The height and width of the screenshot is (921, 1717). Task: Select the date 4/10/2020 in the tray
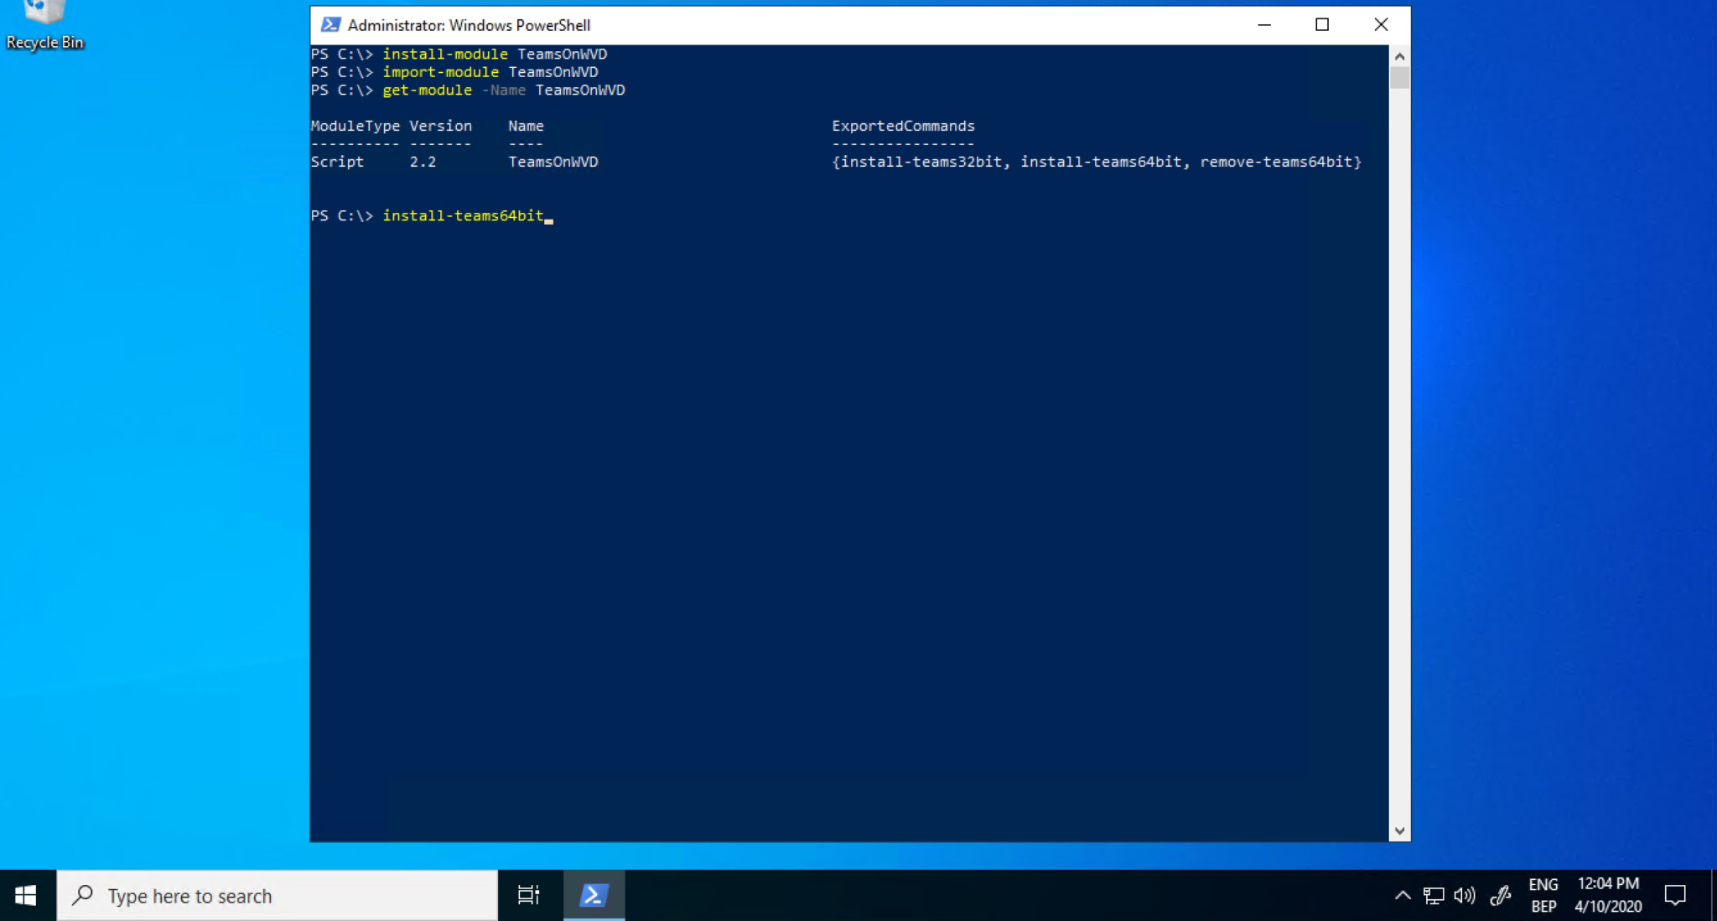pyautogui.click(x=1609, y=906)
